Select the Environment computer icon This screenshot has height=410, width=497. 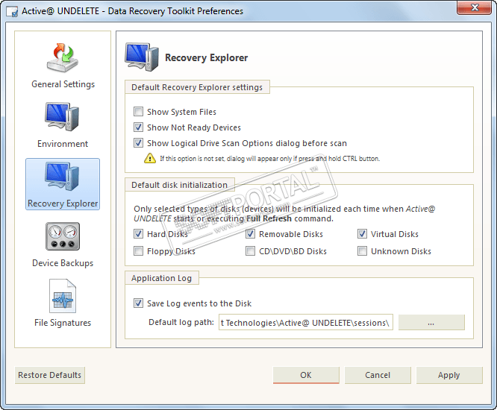(63, 117)
